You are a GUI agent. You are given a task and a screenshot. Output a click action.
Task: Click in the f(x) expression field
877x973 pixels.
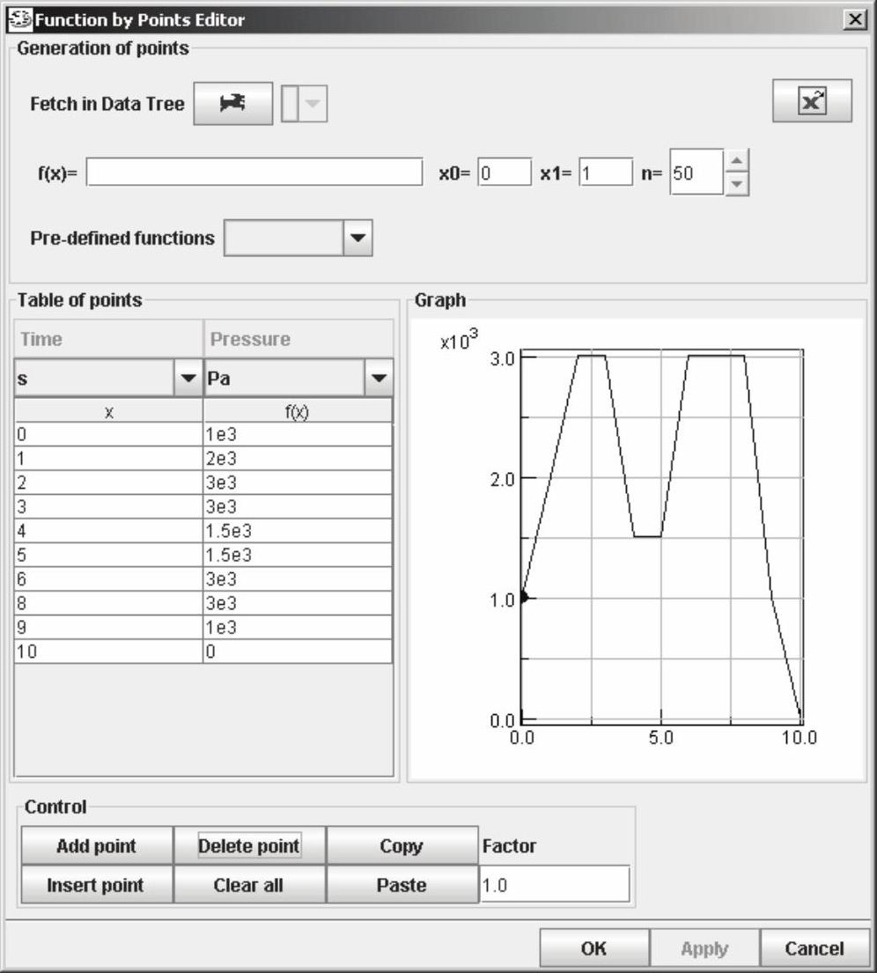(254, 173)
